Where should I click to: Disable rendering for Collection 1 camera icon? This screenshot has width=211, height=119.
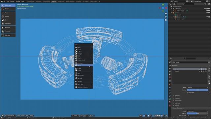[209, 9]
